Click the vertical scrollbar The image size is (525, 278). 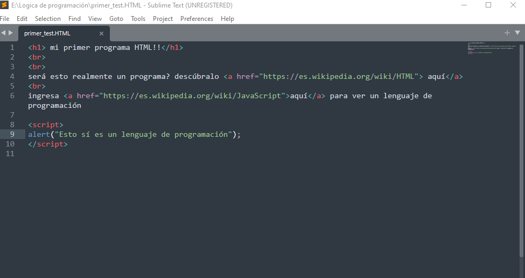click(521, 150)
